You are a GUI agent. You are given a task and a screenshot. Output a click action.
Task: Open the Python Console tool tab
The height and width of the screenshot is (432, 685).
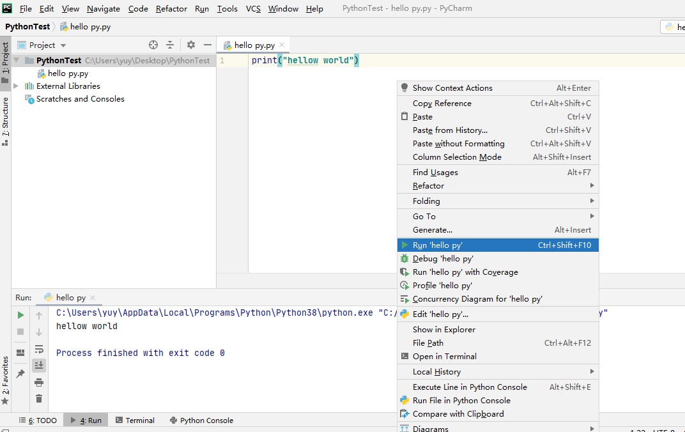tap(201, 420)
